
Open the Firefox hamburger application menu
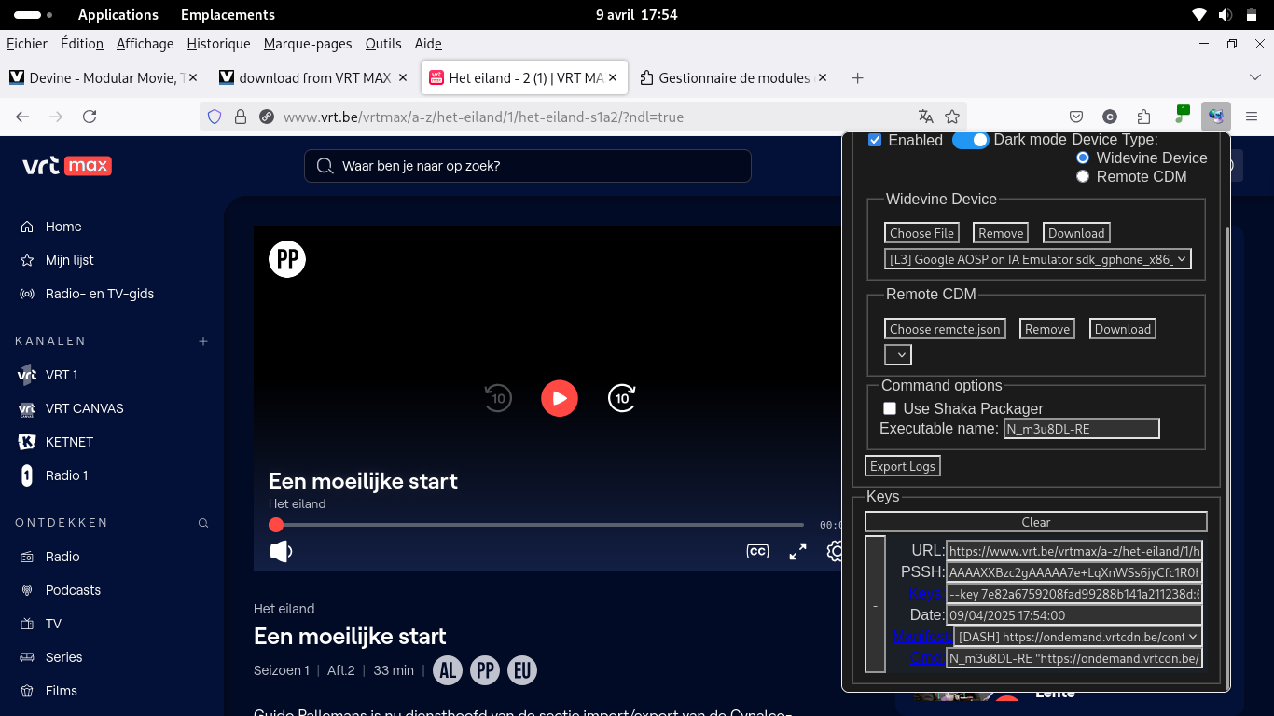point(1252,117)
